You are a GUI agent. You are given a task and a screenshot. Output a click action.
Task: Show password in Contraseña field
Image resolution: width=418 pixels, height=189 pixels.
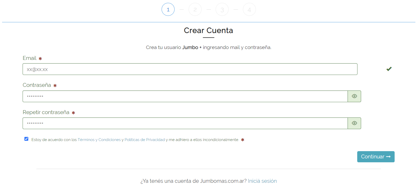[x=354, y=96]
